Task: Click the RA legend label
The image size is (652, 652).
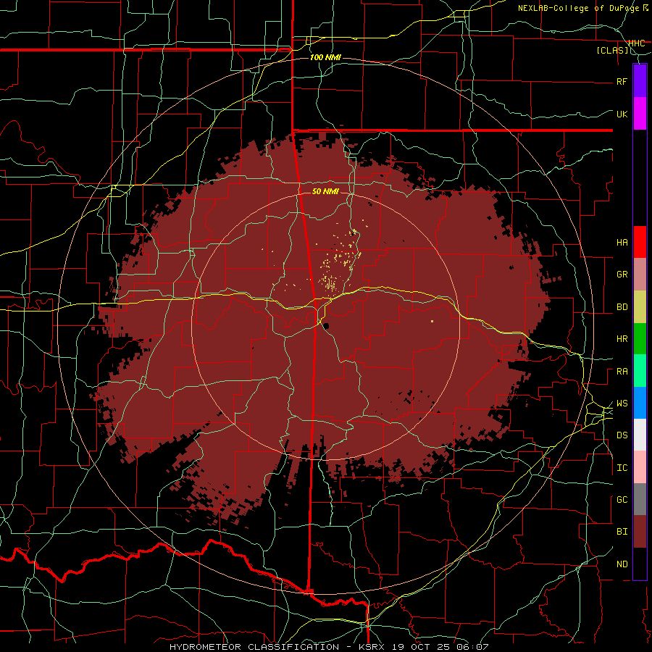Action: click(622, 372)
